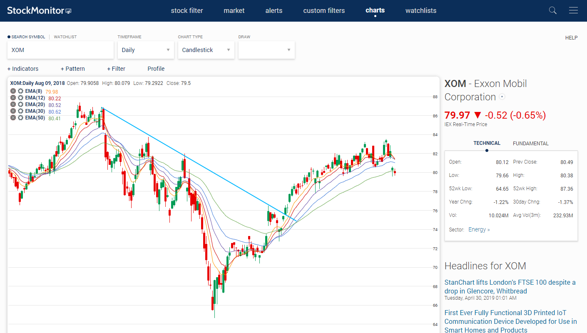Open the Draw tools dropdown
Viewport: 587px width, 333px height.
[x=266, y=50]
